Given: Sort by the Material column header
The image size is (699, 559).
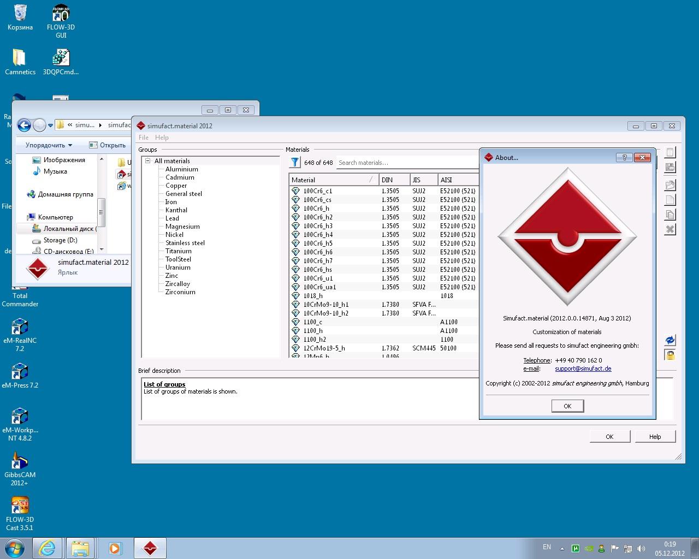Looking at the screenshot, I should click(x=328, y=180).
